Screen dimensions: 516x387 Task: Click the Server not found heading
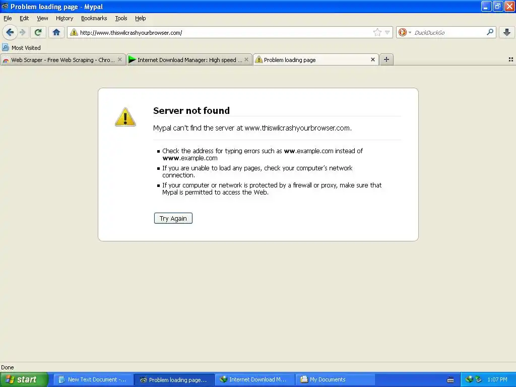coord(191,110)
